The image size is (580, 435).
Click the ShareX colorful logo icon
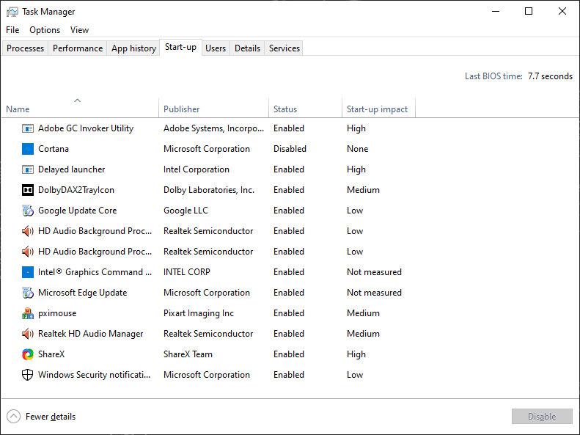pyautogui.click(x=28, y=354)
